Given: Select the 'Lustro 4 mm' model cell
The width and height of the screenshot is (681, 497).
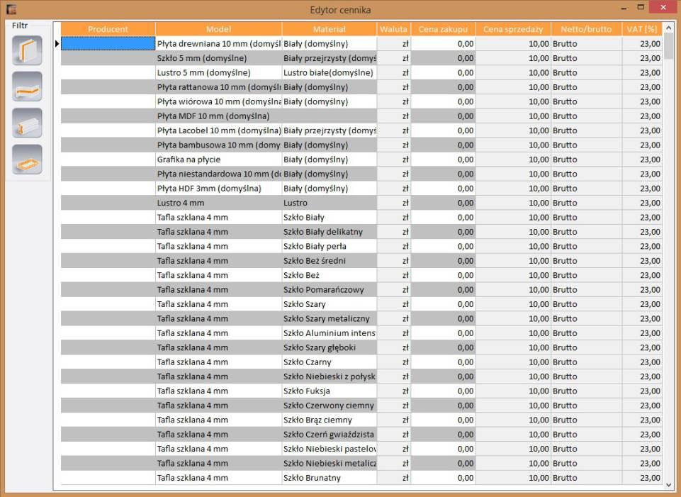Looking at the screenshot, I should pos(218,203).
